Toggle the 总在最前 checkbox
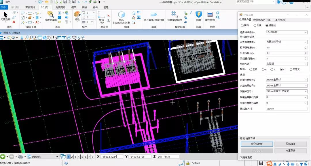 (x=241, y=157)
